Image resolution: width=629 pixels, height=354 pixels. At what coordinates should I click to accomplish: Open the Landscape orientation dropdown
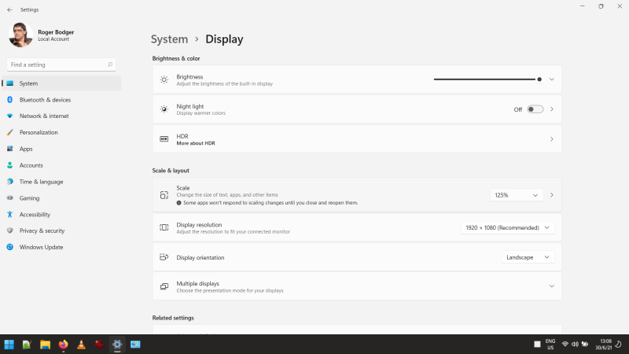tap(528, 257)
